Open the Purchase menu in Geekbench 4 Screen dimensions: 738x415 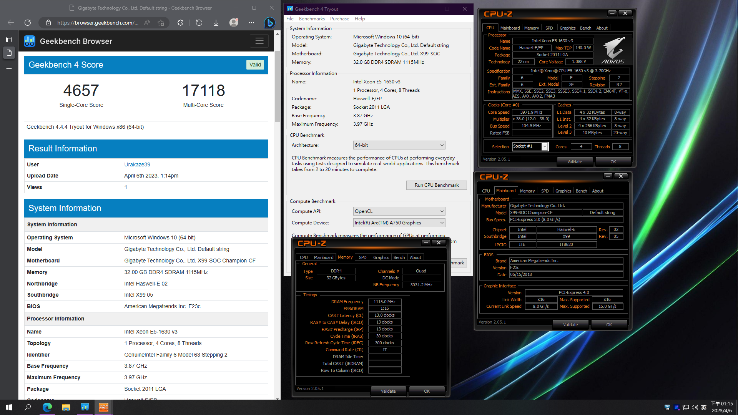(x=340, y=18)
